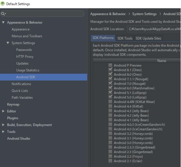Check Android 2.1 (Eclair)

pyautogui.click(x=110, y=161)
